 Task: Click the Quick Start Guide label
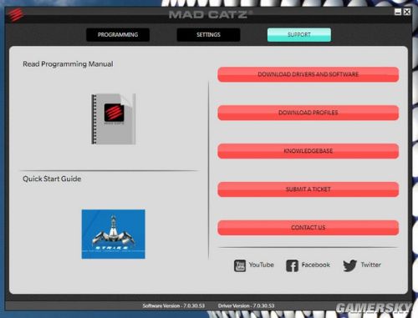tap(52, 179)
